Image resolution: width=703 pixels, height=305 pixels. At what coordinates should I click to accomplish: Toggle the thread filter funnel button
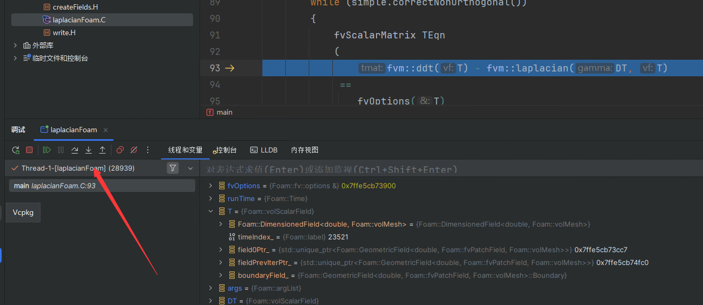173,168
